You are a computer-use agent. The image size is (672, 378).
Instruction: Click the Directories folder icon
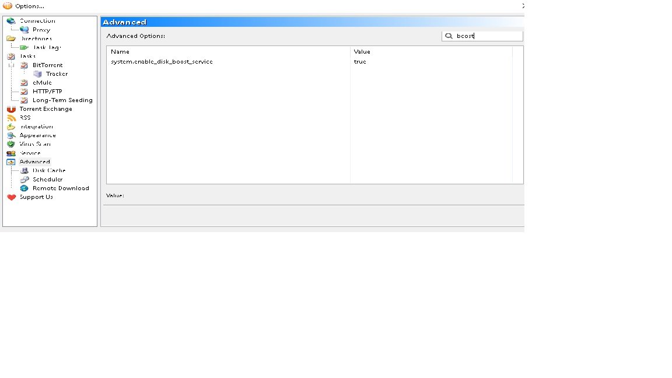[11, 38]
